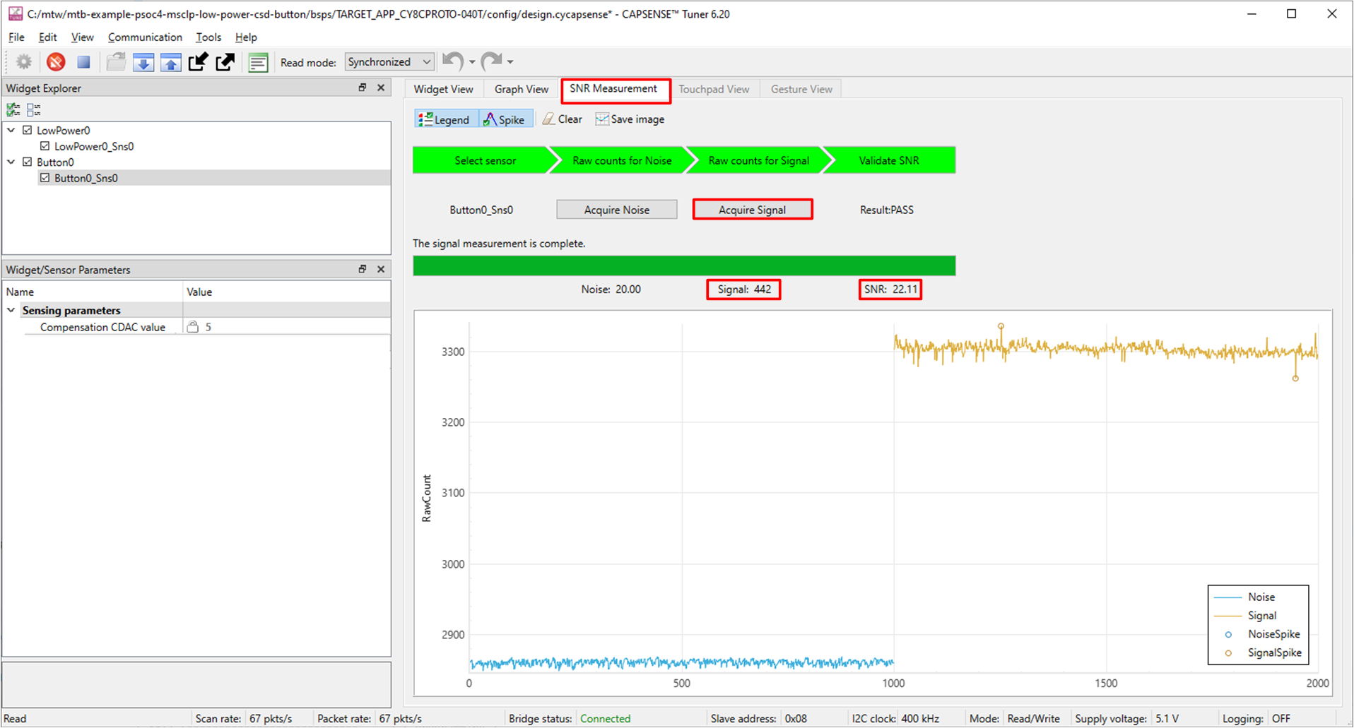1354x728 pixels.
Task: Open the Undo history dropdown arrow
Action: 472,62
